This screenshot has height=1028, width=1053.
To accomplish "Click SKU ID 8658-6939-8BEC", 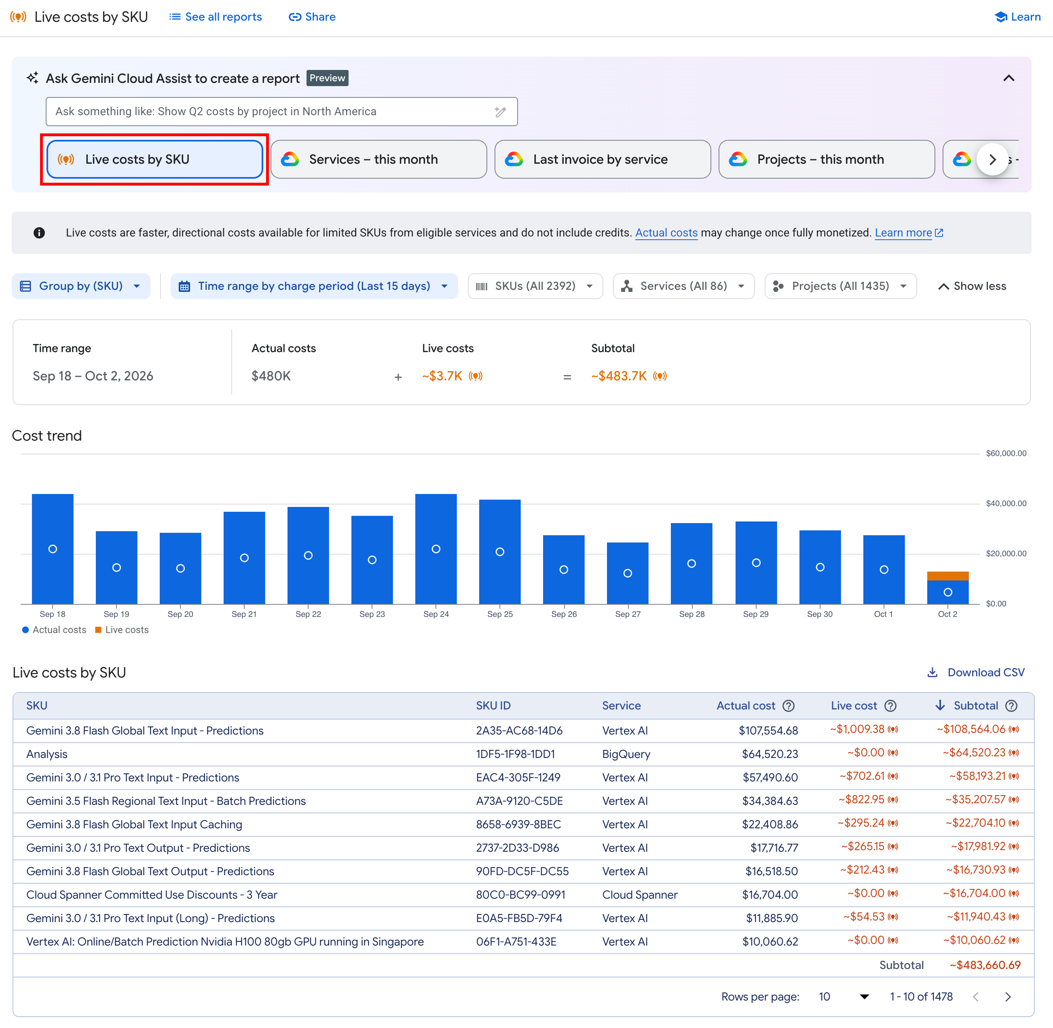I will (x=518, y=824).
